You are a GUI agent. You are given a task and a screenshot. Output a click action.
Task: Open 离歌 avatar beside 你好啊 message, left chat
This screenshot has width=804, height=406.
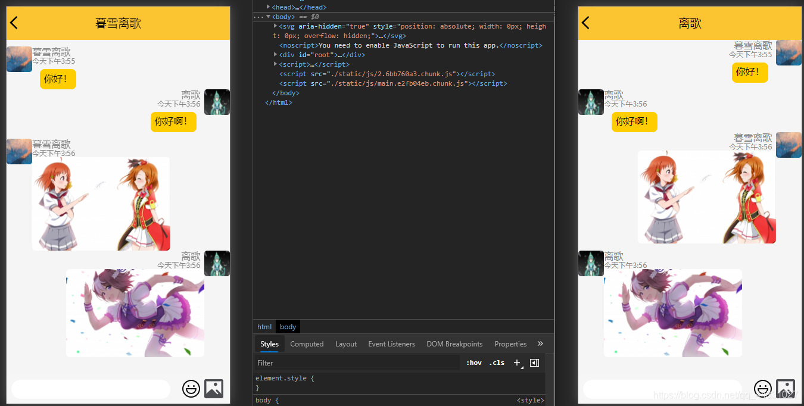(x=217, y=102)
